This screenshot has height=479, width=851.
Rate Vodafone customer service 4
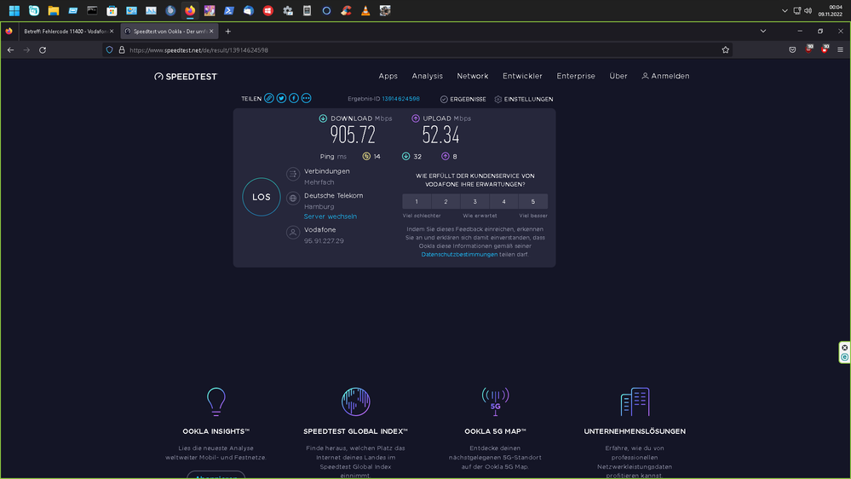pos(503,201)
